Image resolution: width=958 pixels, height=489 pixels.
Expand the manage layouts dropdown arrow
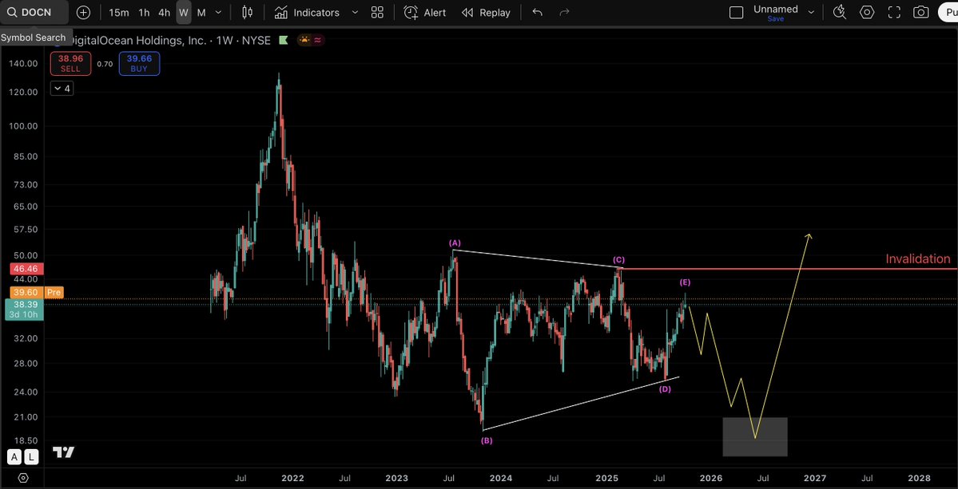click(811, 12)
